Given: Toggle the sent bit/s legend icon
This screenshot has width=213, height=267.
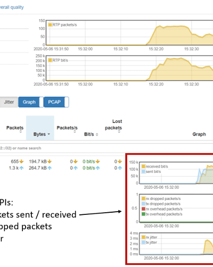Looking at the screenshot, I should 143,172.
